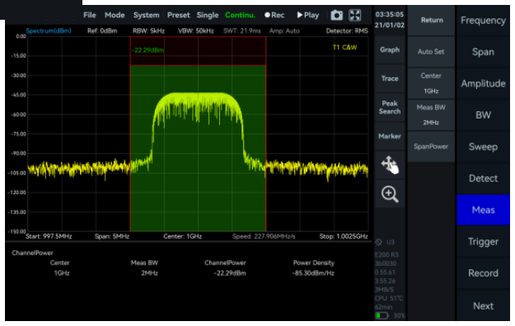Image resolution: width=515 pixels, height=326 pixels.
Task: Click the ChannelPower -22.29dBm table value
Action: coord(230,273)
